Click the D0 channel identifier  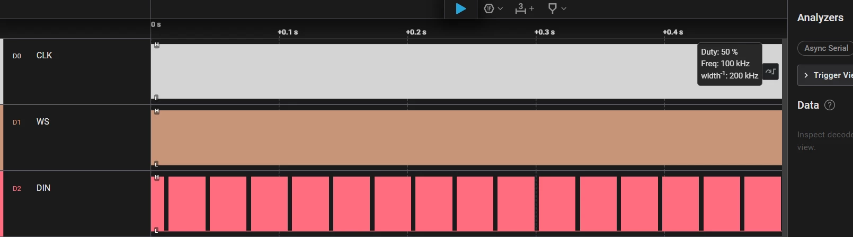point(17,56)
